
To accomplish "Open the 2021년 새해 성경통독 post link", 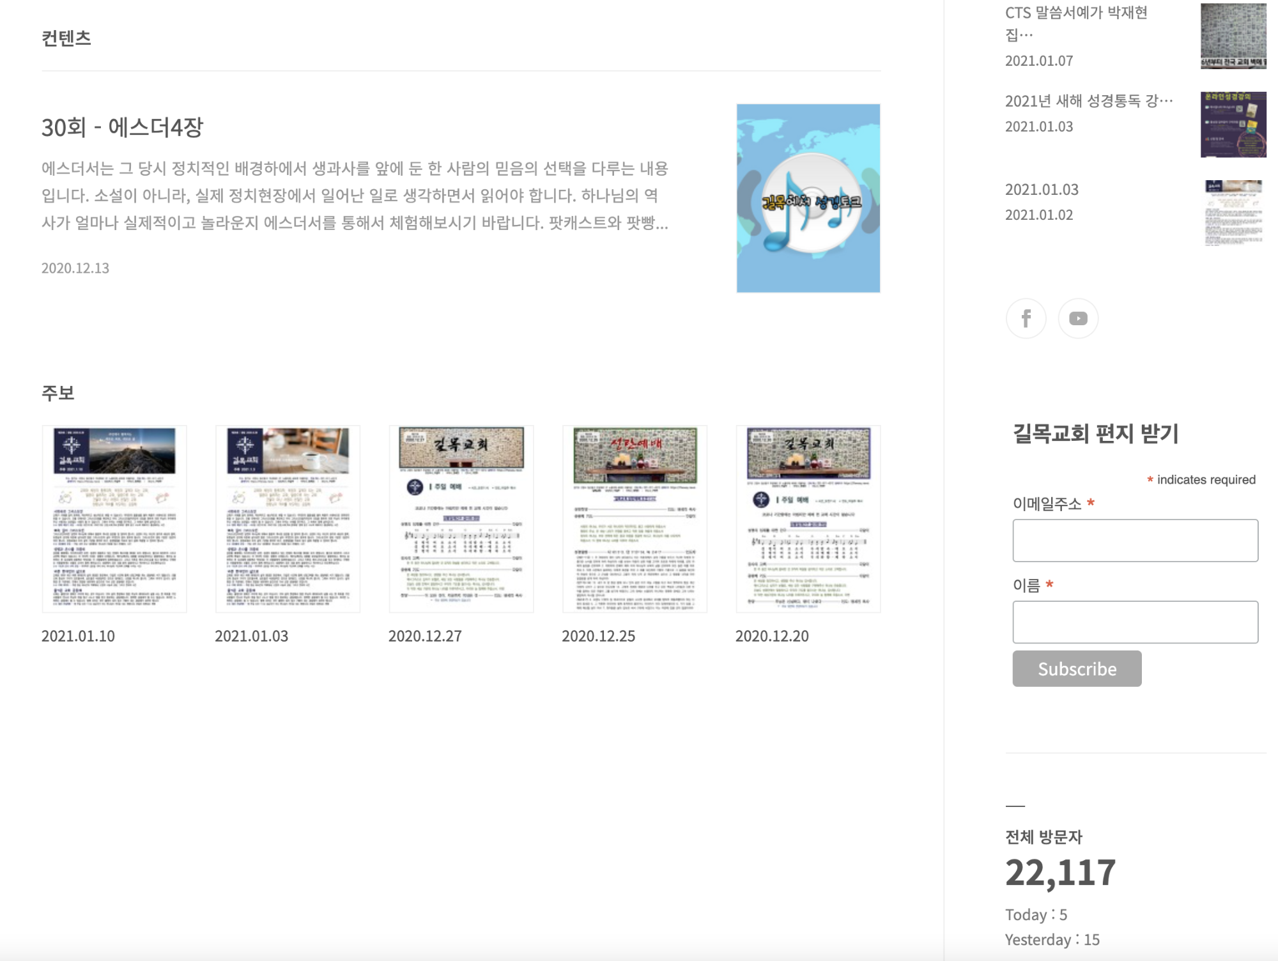I will pyautogui.click(x=1088, y=101).
